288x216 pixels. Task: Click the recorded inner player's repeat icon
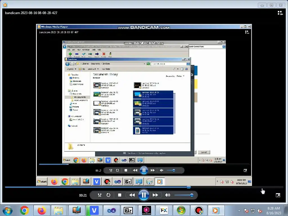(x=117, y=170)
